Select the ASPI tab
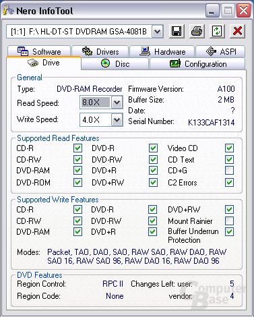Viewport: 254px width, 317px height. pyautogui.click(x=220, y=51)
